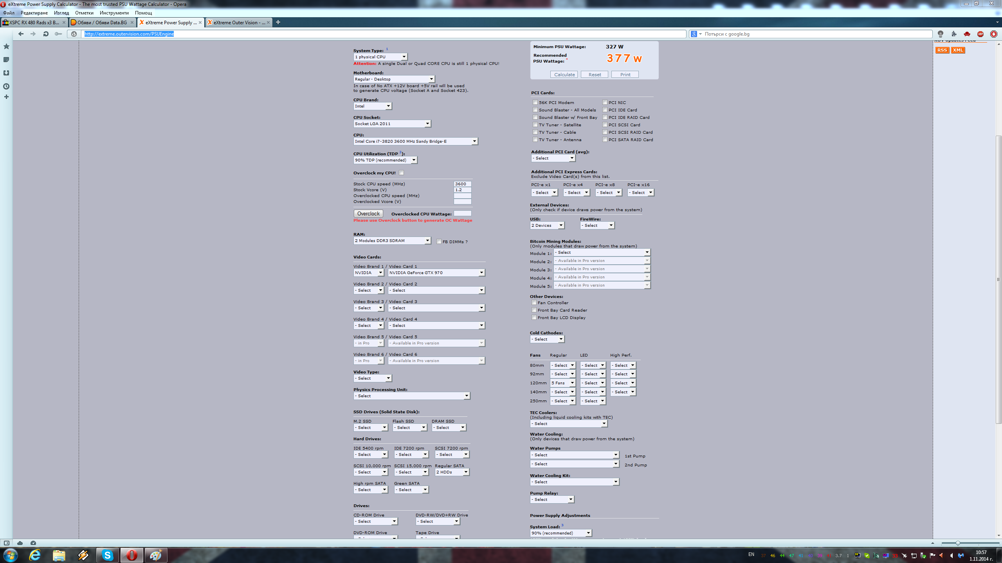The height and width of the screenshot is (563, 1002).
Task: Open the History clock panel in sidebar
Action: [x=6, y=86]
